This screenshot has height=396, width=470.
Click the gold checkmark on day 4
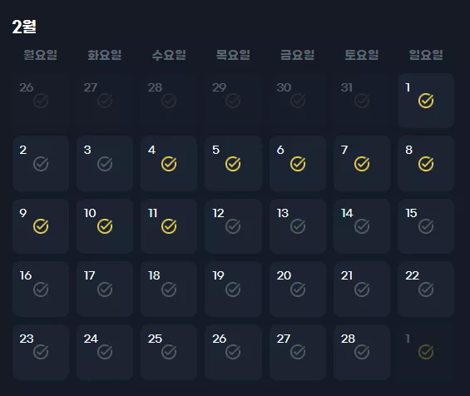[x=169, y=164]
